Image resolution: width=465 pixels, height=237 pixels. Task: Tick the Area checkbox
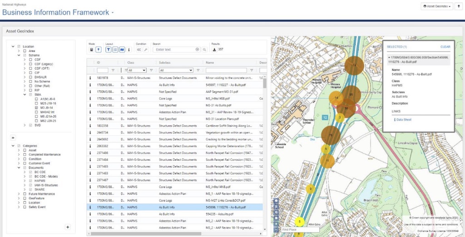(25, 51)
